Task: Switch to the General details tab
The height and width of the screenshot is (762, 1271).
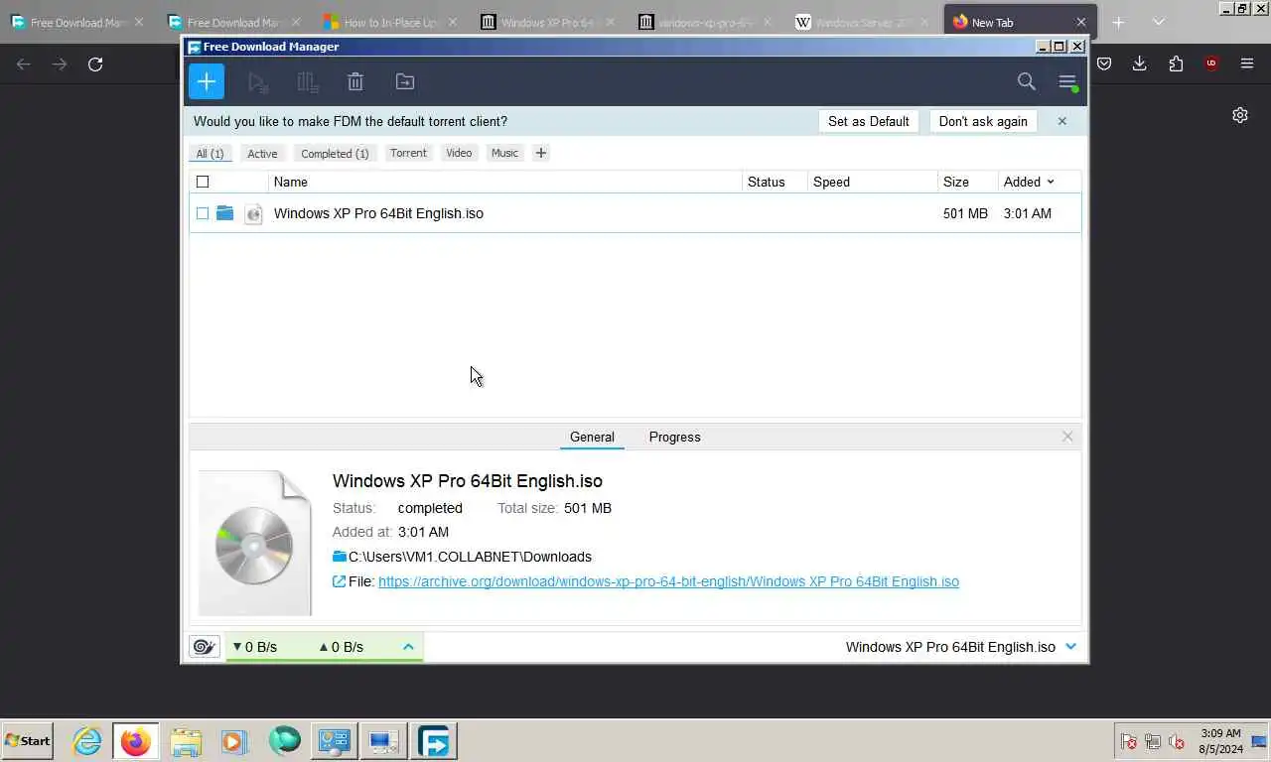Action: coord(592,437)
